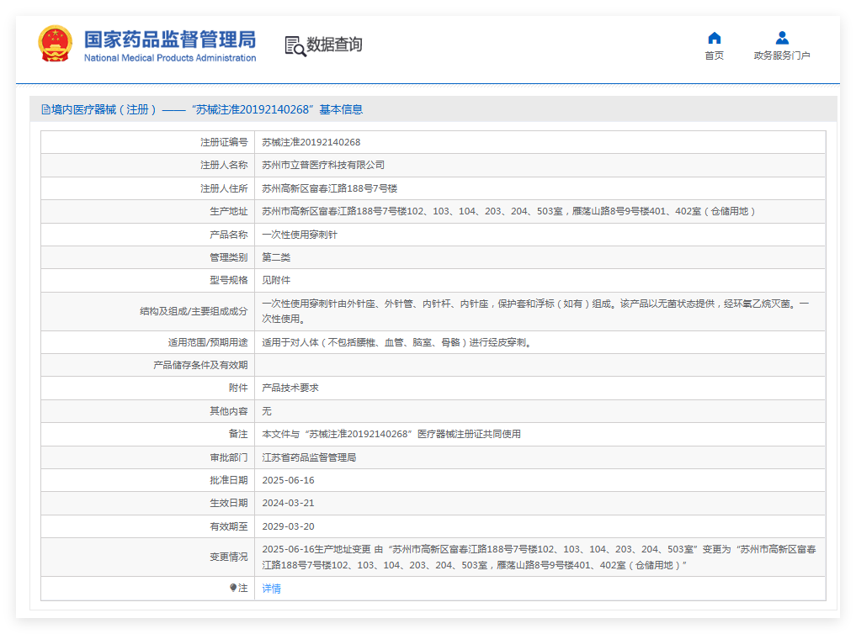This screenshot has width=856, height=634.
Task: Click National Medical Products Administration text
Action: [170, 58]
